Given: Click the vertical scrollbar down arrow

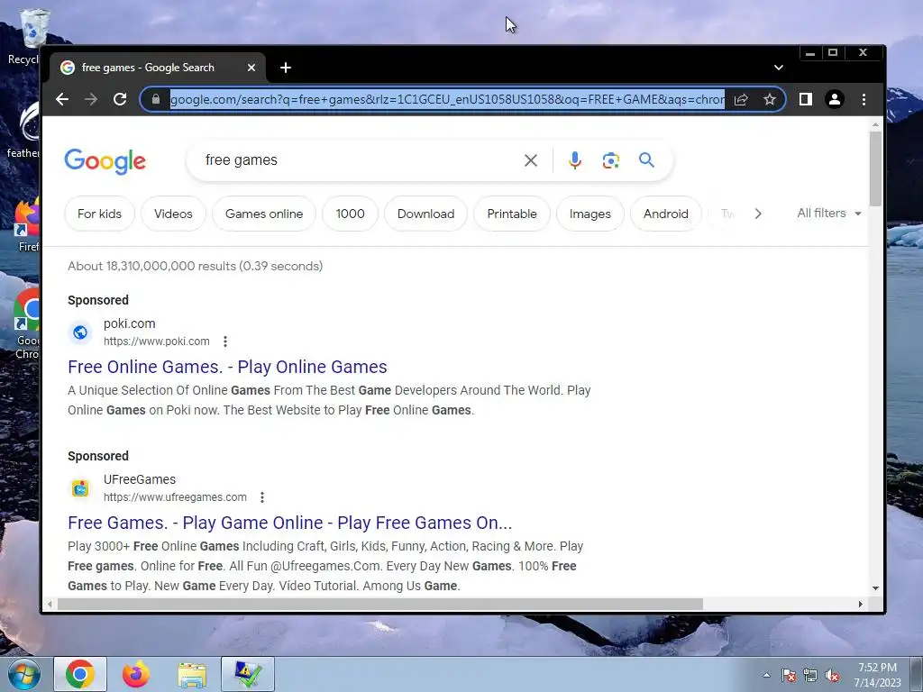Looking at the screenshot, I should pos(875,587).
